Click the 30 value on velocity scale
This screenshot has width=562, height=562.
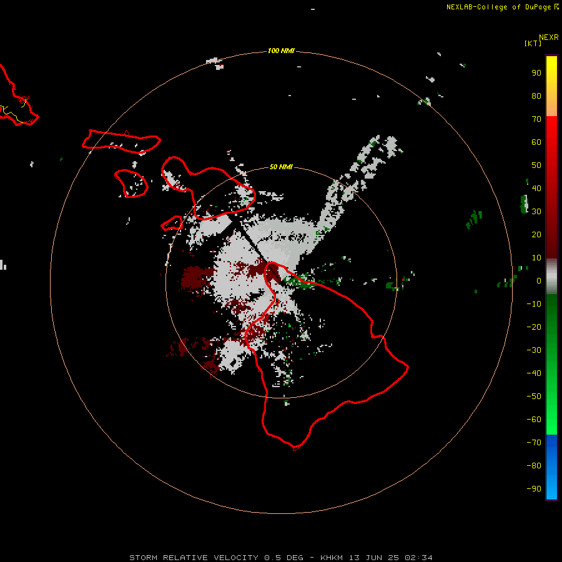coord(536,212)
